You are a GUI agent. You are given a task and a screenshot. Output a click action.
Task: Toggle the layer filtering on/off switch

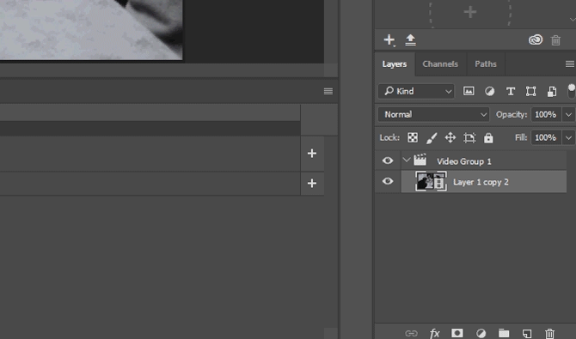(571, 91)
